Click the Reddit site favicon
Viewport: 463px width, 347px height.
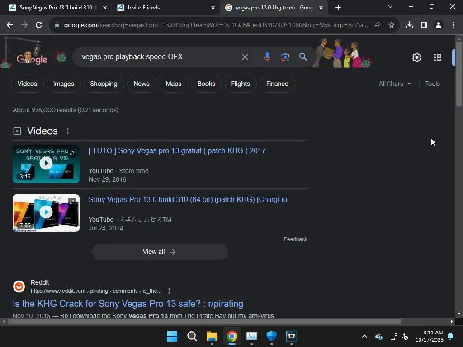(19, 286)
